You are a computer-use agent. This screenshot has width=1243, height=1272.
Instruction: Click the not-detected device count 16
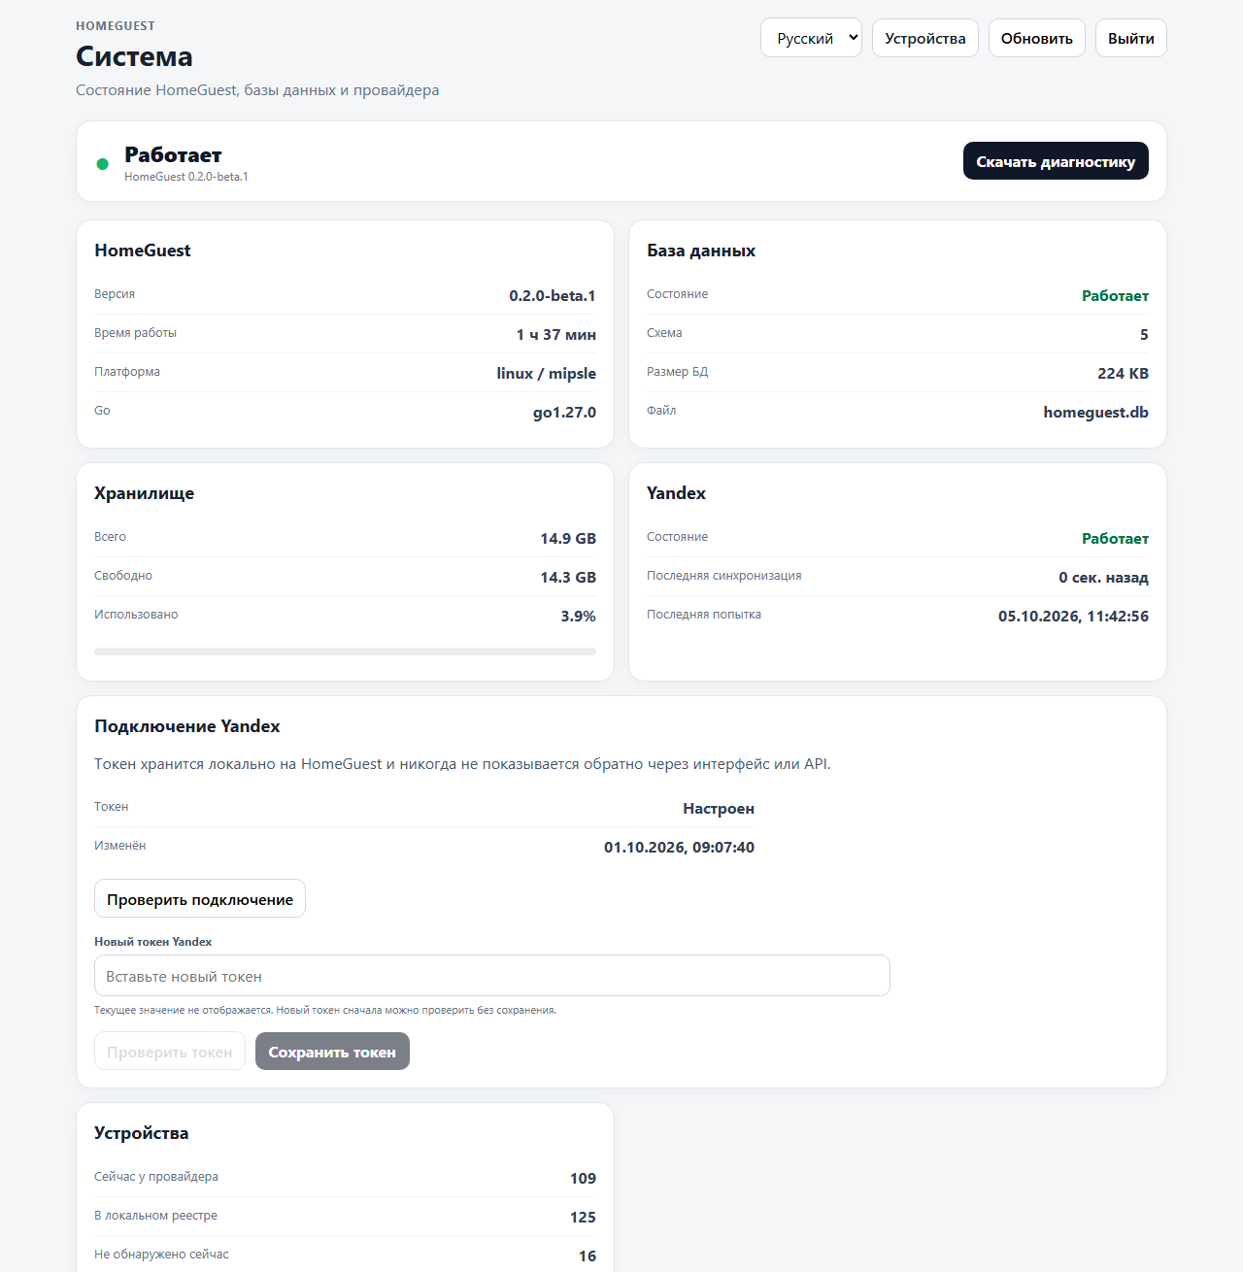pos(588,1256)
